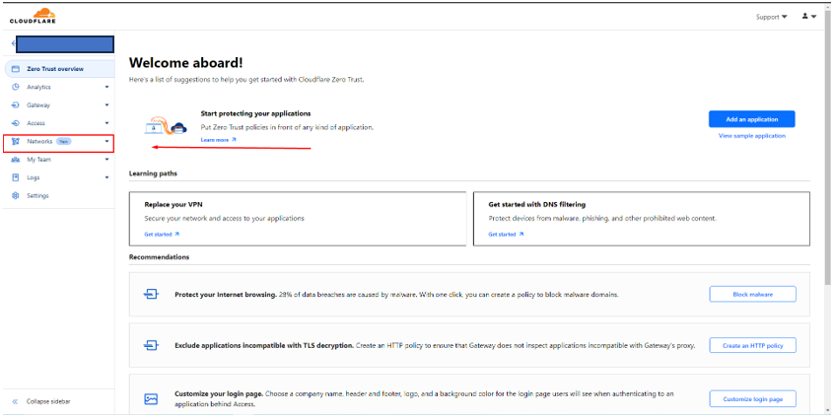833x419 pixels.
Task: Click the applications illustration graphic
Action: [x=166, y=127]
